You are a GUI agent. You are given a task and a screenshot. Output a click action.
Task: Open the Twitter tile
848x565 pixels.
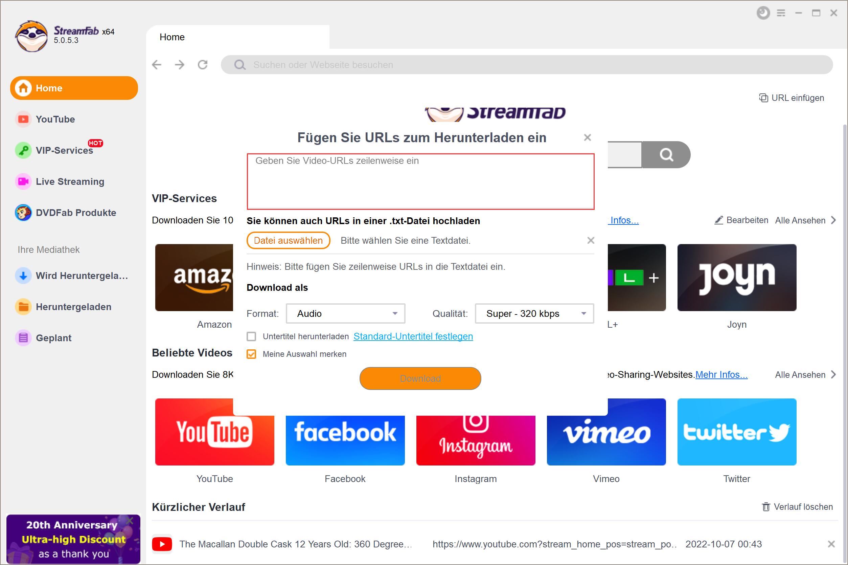tap(737, 432)
